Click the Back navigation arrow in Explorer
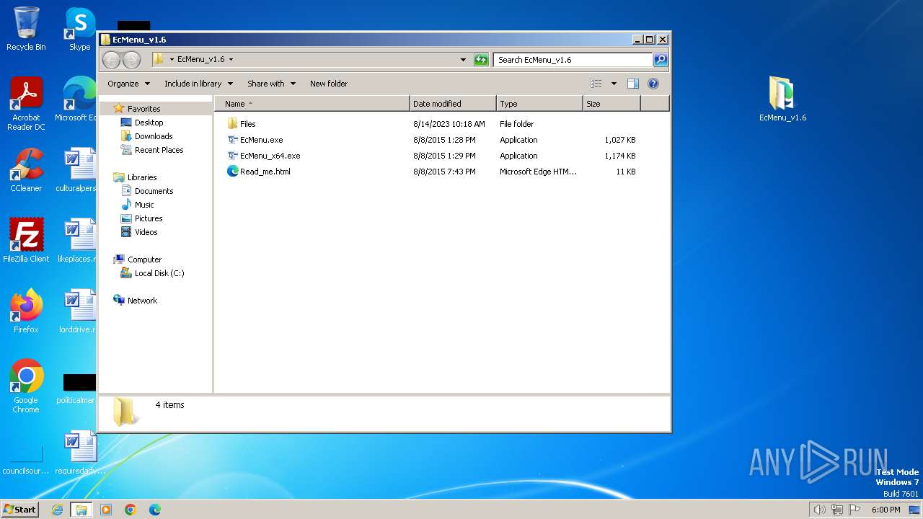Viewport: 923px width, 519px height. coord(111,60)
